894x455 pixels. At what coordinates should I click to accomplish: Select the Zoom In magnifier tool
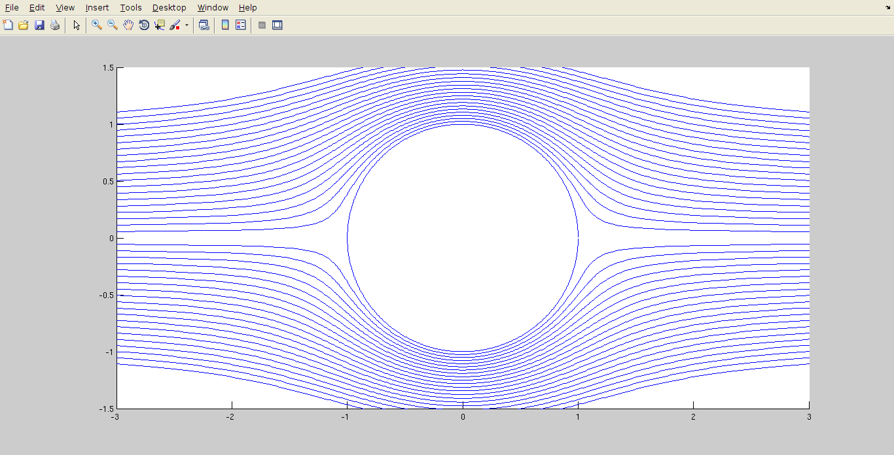click(x=97, y=25)
